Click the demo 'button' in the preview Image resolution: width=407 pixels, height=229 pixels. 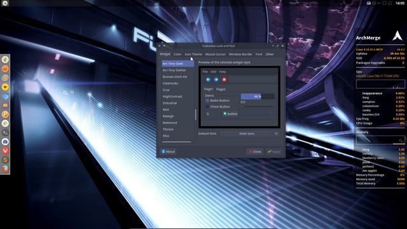point(230,114)
